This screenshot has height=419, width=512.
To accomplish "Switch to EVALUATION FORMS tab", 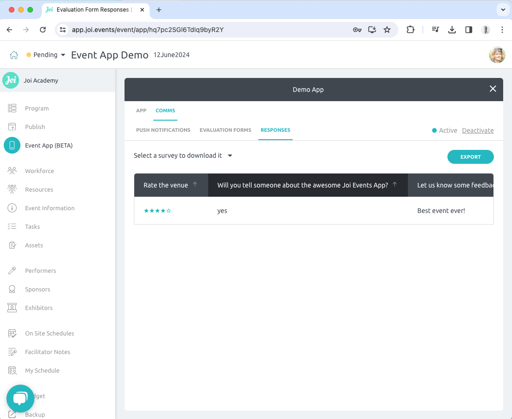I will click(225, 130).
